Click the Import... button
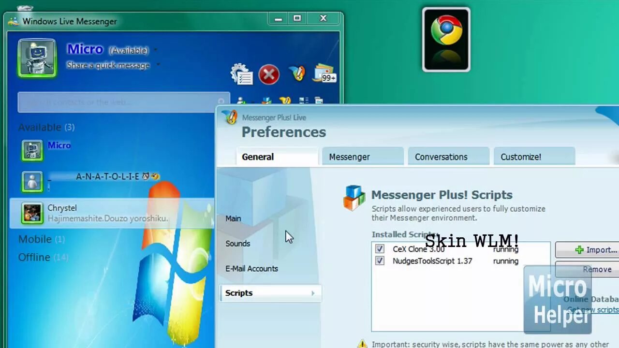Screen dimensions: 619x348 (x=587, y=250)
